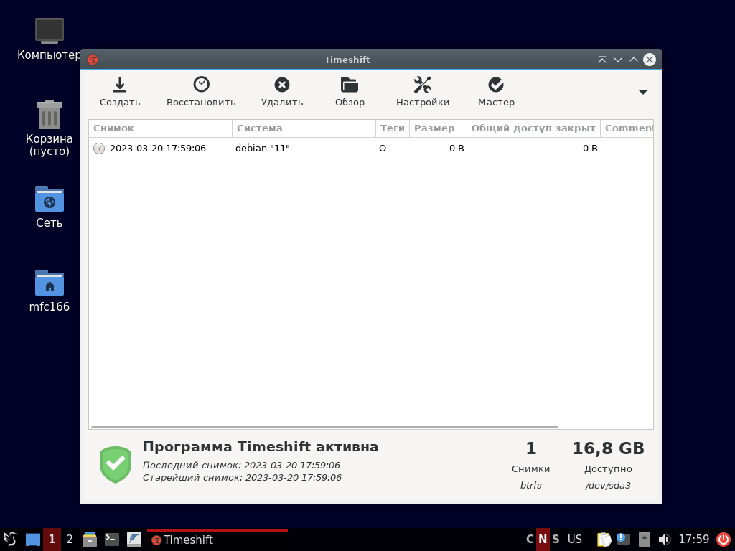The width and height of the screenshot is (735, 551).
Task: Open Восстановить to restore a snapshot
Action: coord(201,92)
